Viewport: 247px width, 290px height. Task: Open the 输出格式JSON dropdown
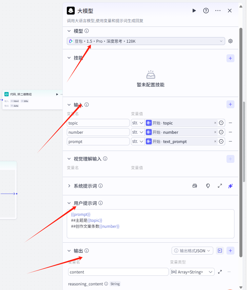point(192,251)
